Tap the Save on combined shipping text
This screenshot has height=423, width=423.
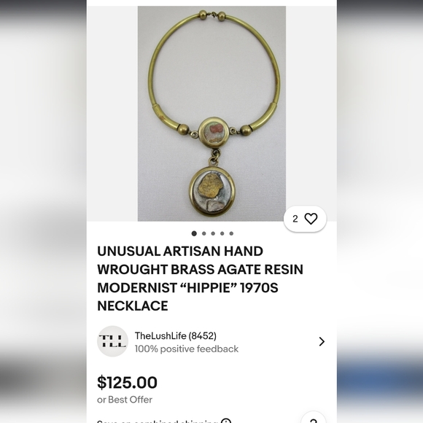(x=157, y=421)
